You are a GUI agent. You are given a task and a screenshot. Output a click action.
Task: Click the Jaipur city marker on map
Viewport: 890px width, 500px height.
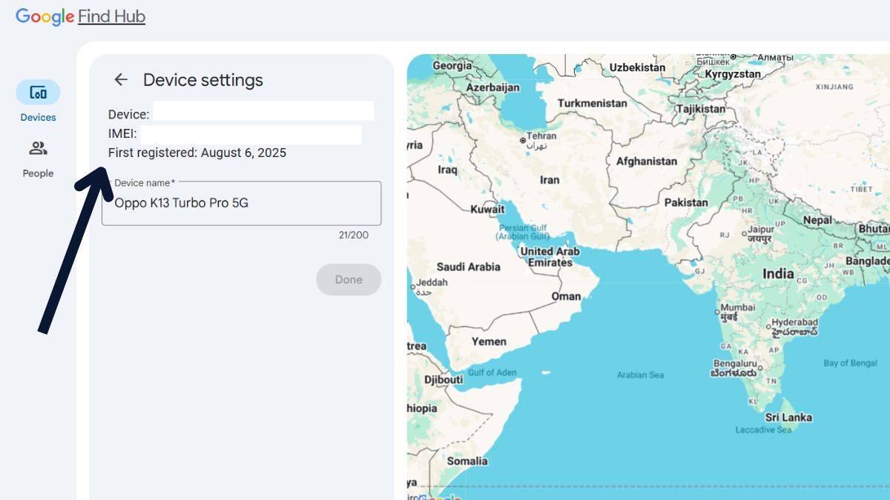coord(744,234)
